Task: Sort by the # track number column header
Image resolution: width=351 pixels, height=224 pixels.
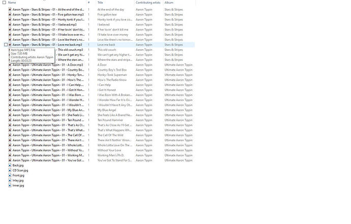Action: (x=89, y=3)
